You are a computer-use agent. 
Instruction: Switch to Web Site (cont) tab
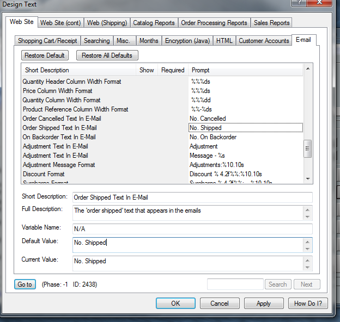pyautogui.click(x=60, y=23)
